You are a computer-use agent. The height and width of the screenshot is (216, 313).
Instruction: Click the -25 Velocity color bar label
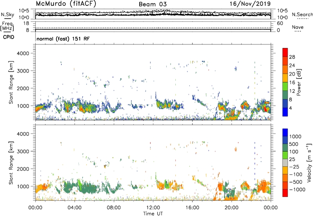pyautogui.click(x=295, y=166)
